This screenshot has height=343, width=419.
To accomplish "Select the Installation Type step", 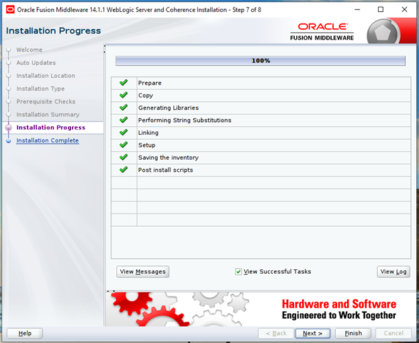I will coord(40,89).
